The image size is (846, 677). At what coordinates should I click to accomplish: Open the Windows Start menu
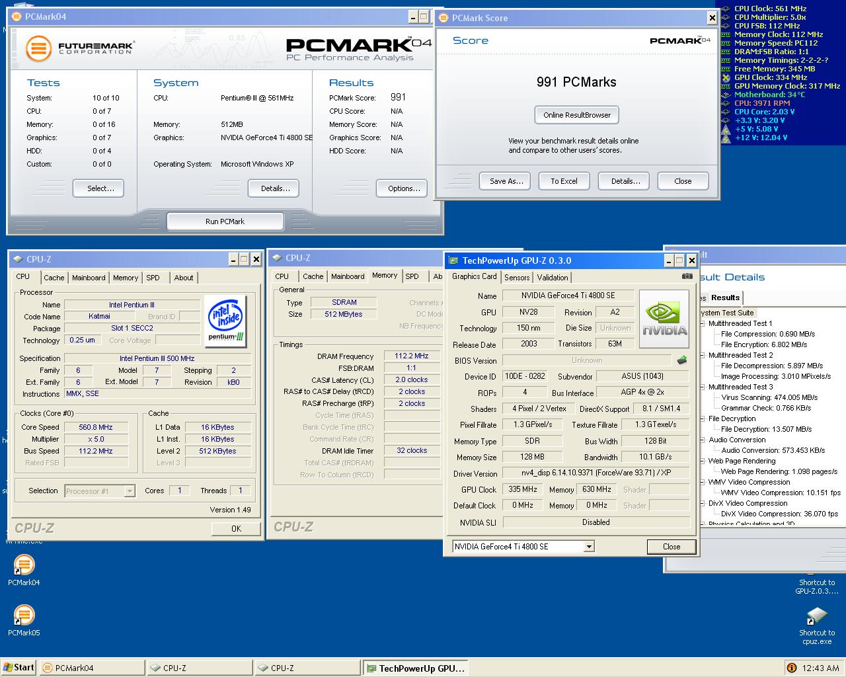(x=19, y=667)
